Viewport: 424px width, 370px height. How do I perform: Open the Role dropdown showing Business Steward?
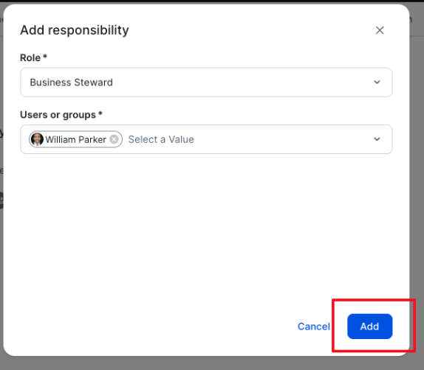(x=206, y=83)
